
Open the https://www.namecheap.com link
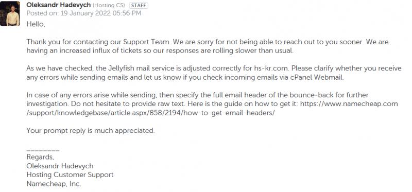pos(349,104)
